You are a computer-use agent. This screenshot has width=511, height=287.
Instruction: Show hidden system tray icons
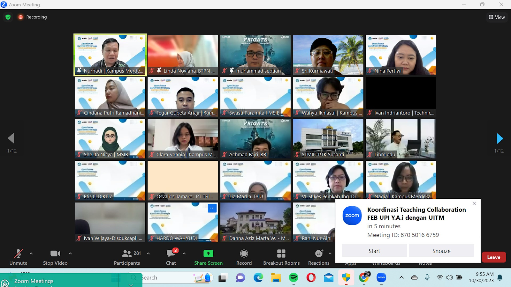point(401,277)
